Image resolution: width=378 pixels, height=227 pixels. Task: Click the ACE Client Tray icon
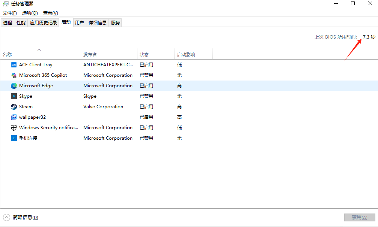(14, 65)
